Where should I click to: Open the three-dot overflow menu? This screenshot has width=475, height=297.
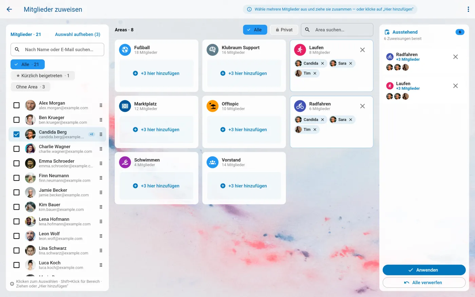point(468,10)
